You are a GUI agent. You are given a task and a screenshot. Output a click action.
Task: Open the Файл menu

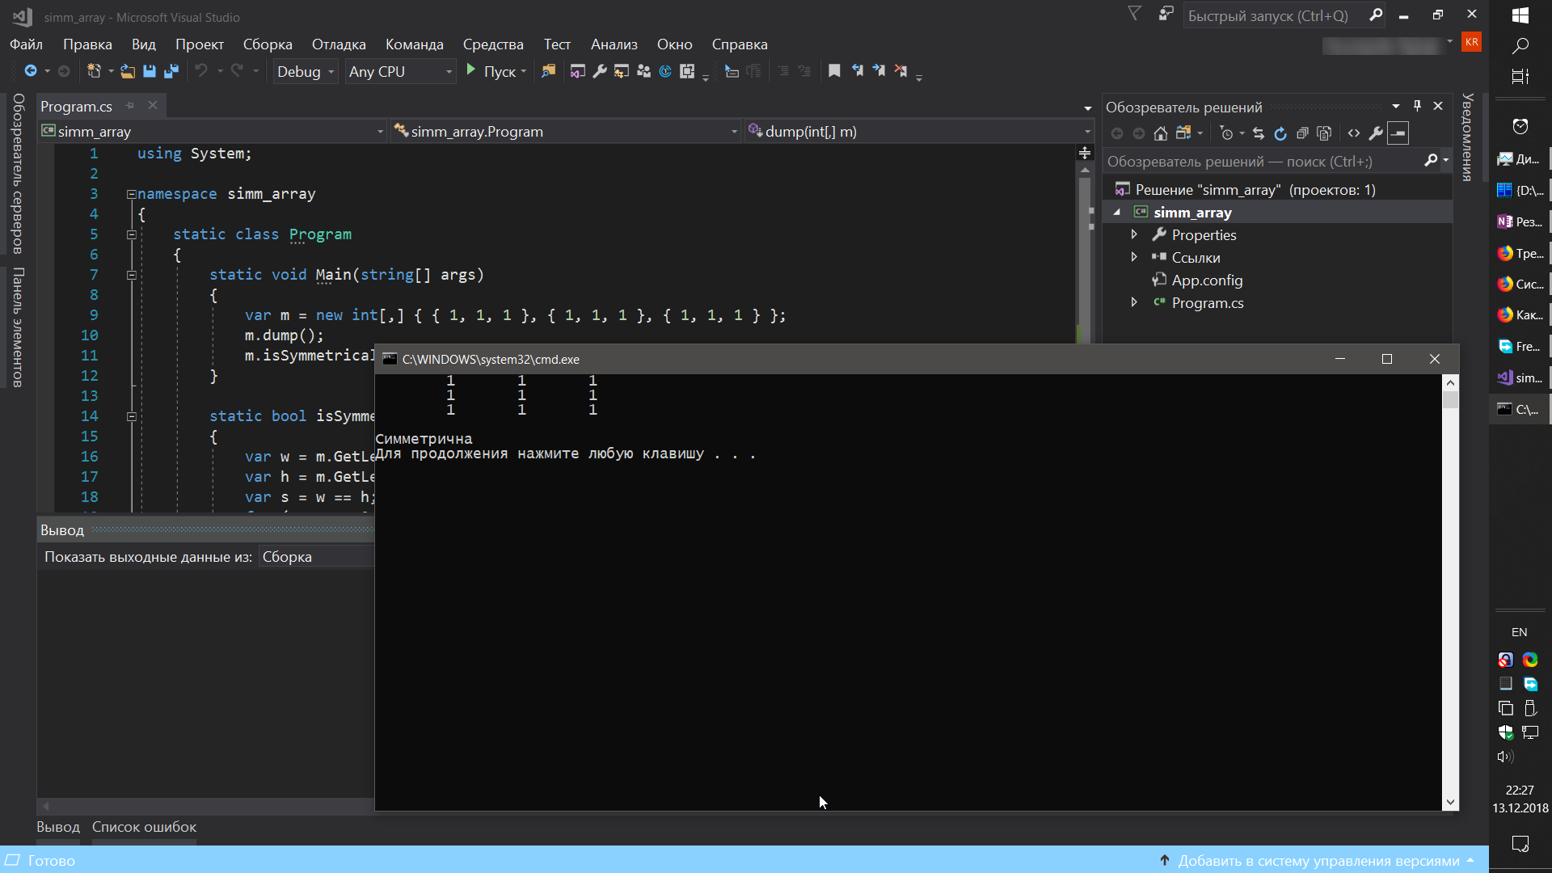pyautogui.click(x=26, y=44)
